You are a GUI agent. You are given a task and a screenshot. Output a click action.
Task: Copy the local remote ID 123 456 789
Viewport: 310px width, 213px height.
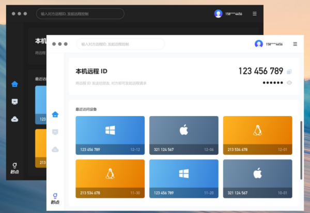click(289, 72)
